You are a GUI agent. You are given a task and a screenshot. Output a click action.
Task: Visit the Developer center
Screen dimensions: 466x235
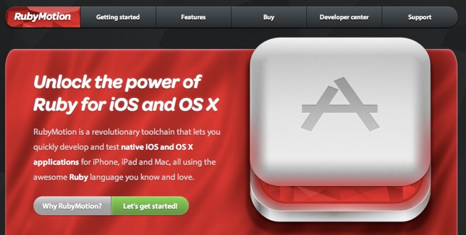point(344,17)
